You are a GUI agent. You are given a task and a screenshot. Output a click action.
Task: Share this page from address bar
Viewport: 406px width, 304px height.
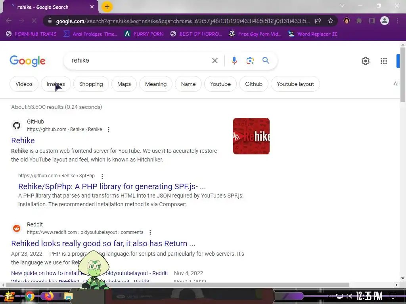318,21
